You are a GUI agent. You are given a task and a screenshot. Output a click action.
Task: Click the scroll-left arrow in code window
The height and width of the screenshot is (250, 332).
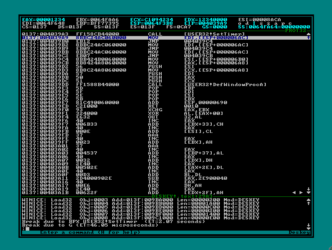tap(295, 192)
